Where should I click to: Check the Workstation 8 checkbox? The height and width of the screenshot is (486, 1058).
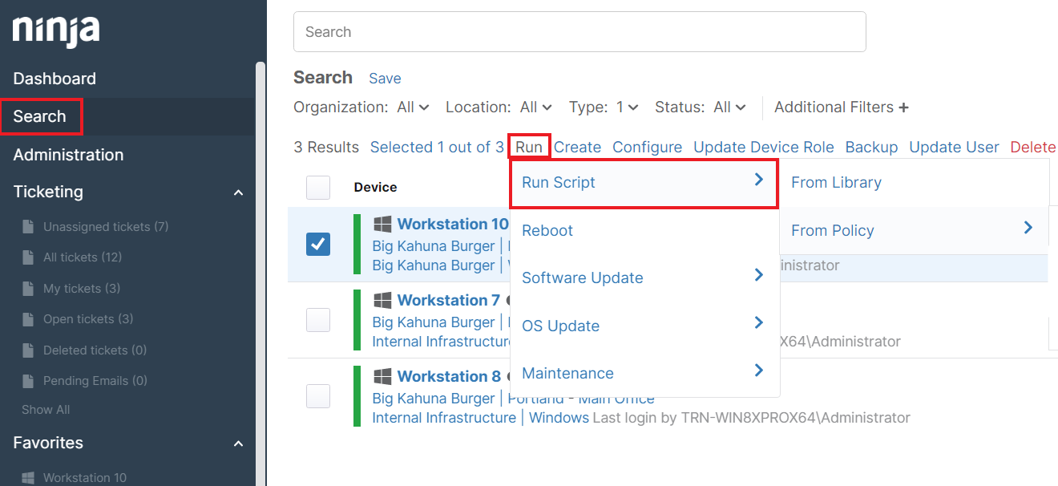[318, 396]
